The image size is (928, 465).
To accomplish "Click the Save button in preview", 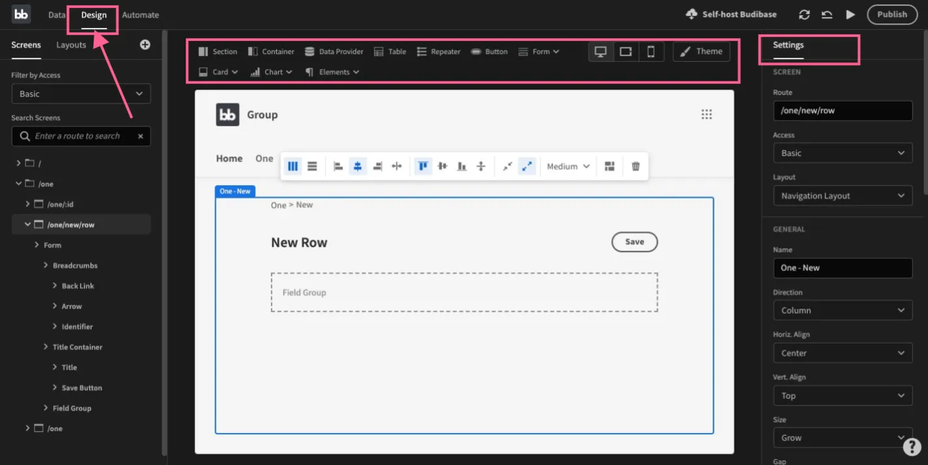I will click(634, 242).
